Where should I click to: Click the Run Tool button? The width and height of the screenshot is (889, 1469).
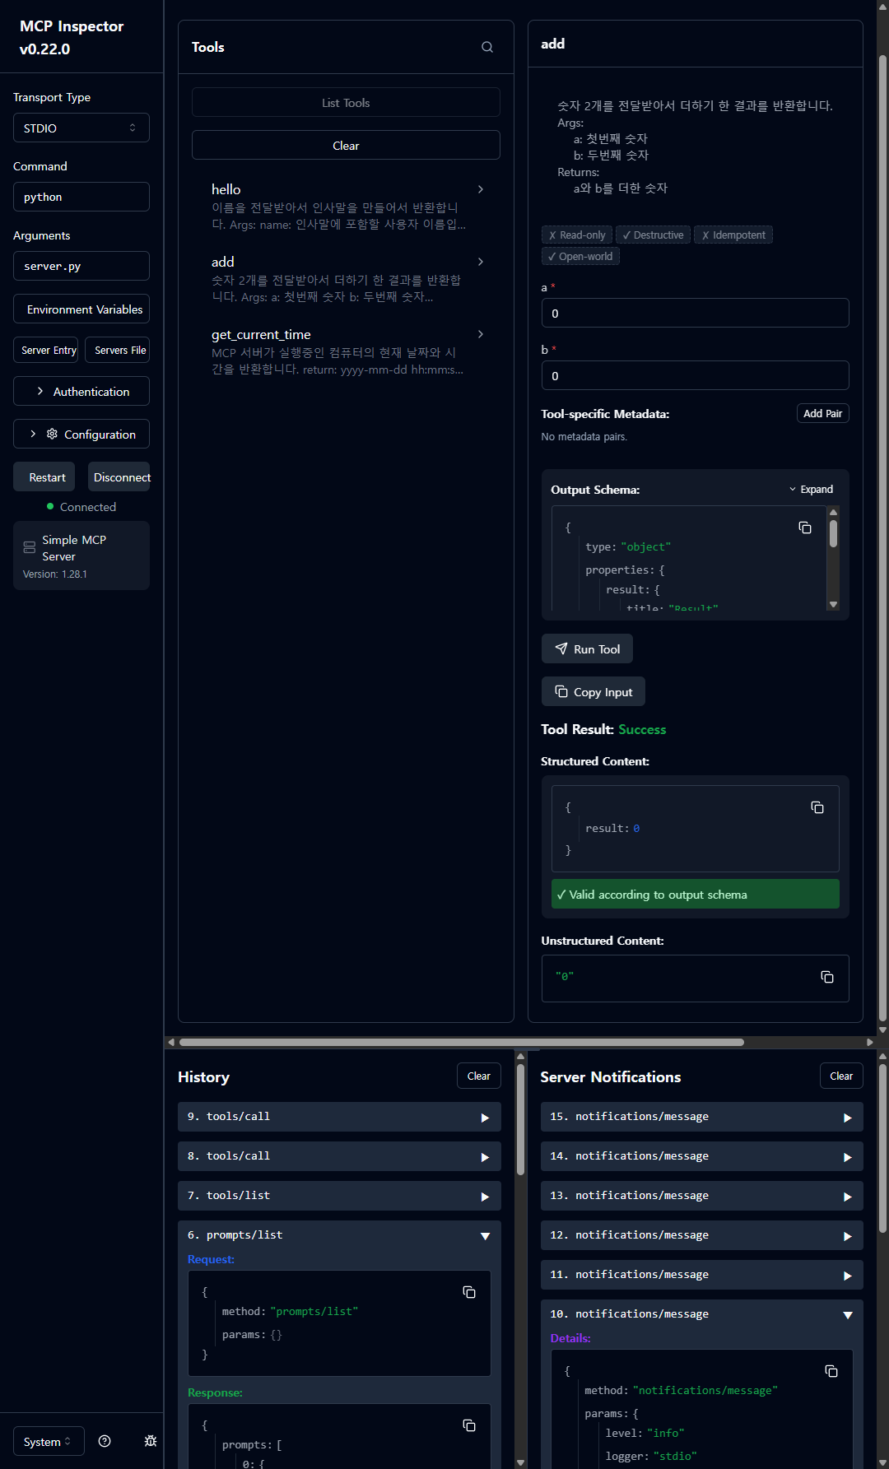tap(587, 648)
